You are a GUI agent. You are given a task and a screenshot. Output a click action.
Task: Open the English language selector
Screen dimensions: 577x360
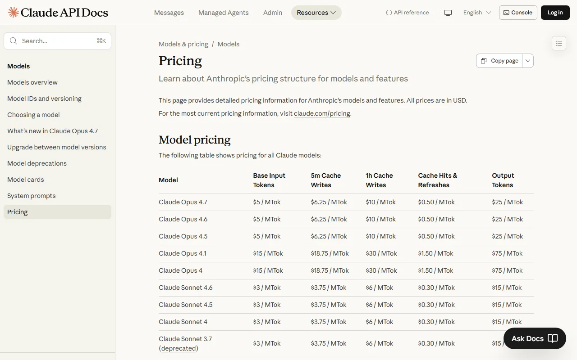coord(477,13)
